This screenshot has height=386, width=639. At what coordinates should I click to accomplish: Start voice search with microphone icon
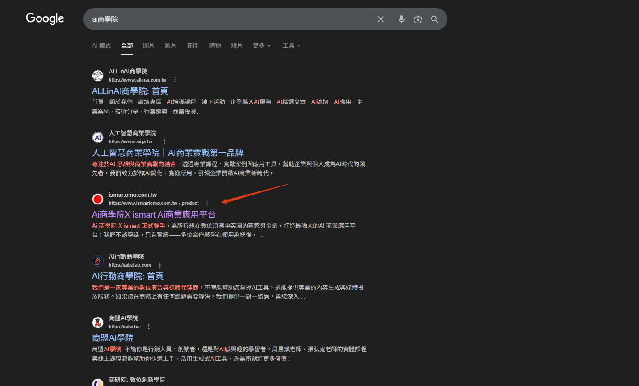tap(401, 19)
